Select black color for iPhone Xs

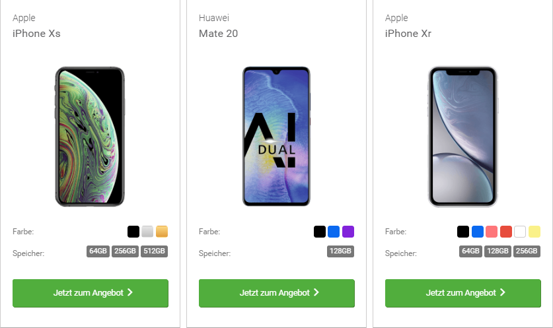click(x=133, y=232)
